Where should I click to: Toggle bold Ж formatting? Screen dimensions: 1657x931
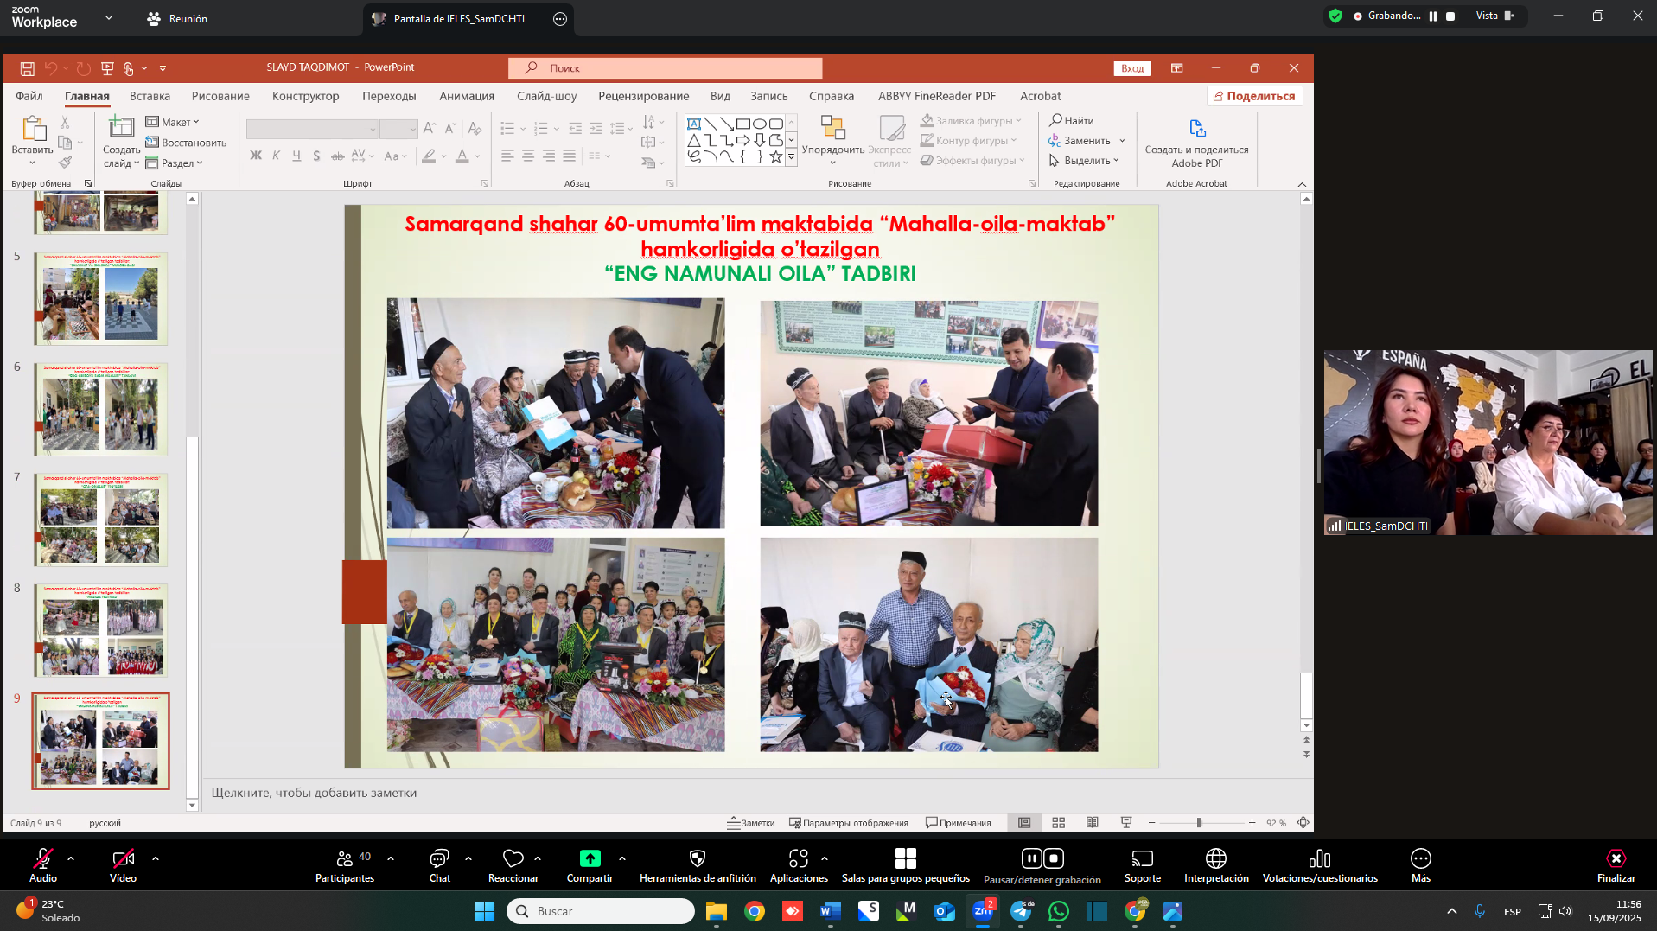pyautogui.click(x=256, y=156)
